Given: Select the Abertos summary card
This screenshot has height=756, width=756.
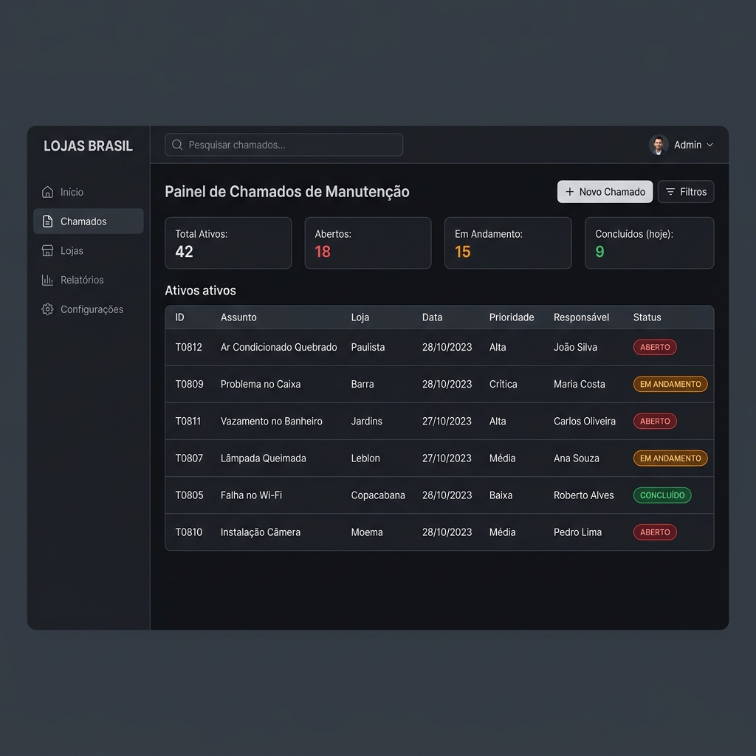Looking at the screenshot, I should tap(368, 243).
